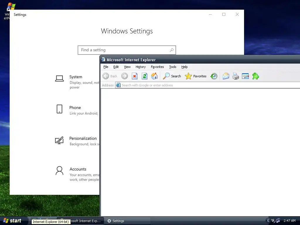
Task: Click the network computers tray icon
Action: (278, 221)
